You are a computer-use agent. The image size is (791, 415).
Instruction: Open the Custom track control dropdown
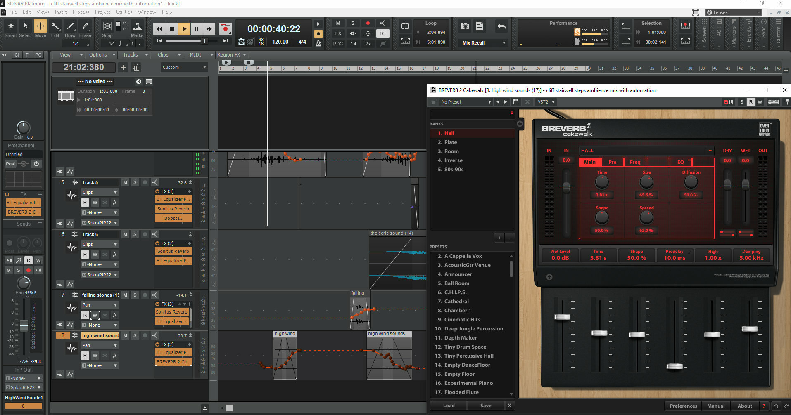184,67
